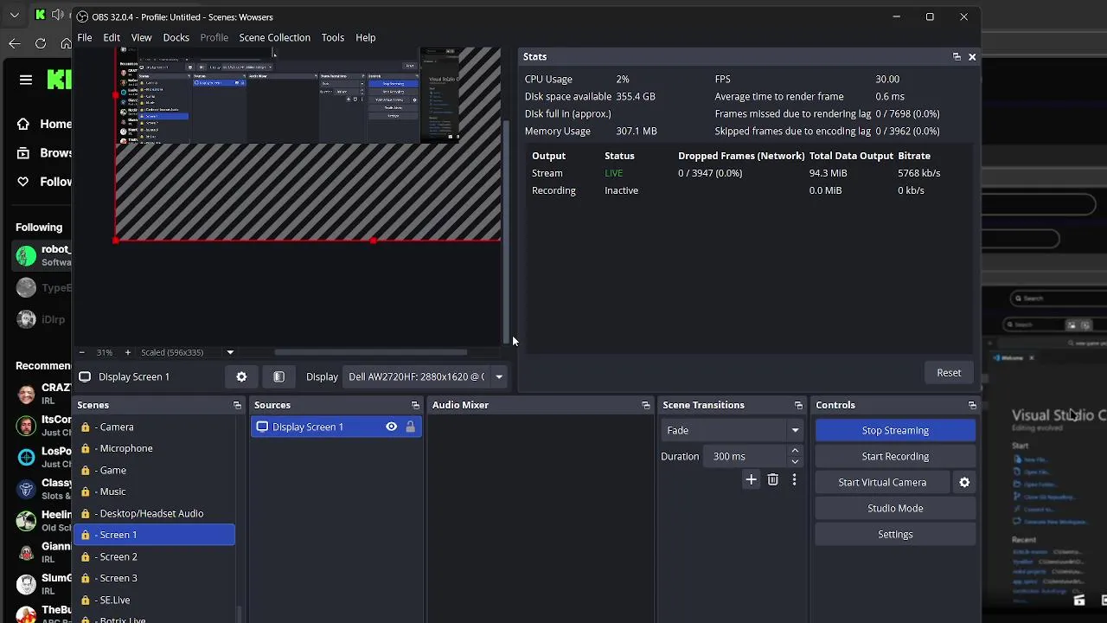Select the Screen 2 scene
This screenshot has width=1107, height=623.
click(154, 556)
